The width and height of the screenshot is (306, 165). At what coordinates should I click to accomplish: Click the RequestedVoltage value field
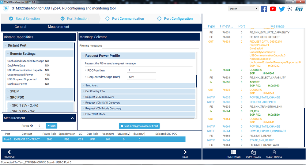[x=142, y=77]
